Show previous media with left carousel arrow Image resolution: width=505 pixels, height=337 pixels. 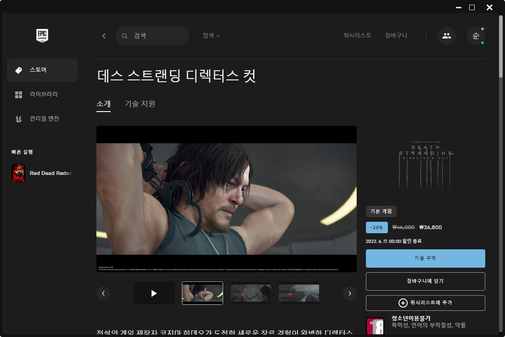(103, 293)
